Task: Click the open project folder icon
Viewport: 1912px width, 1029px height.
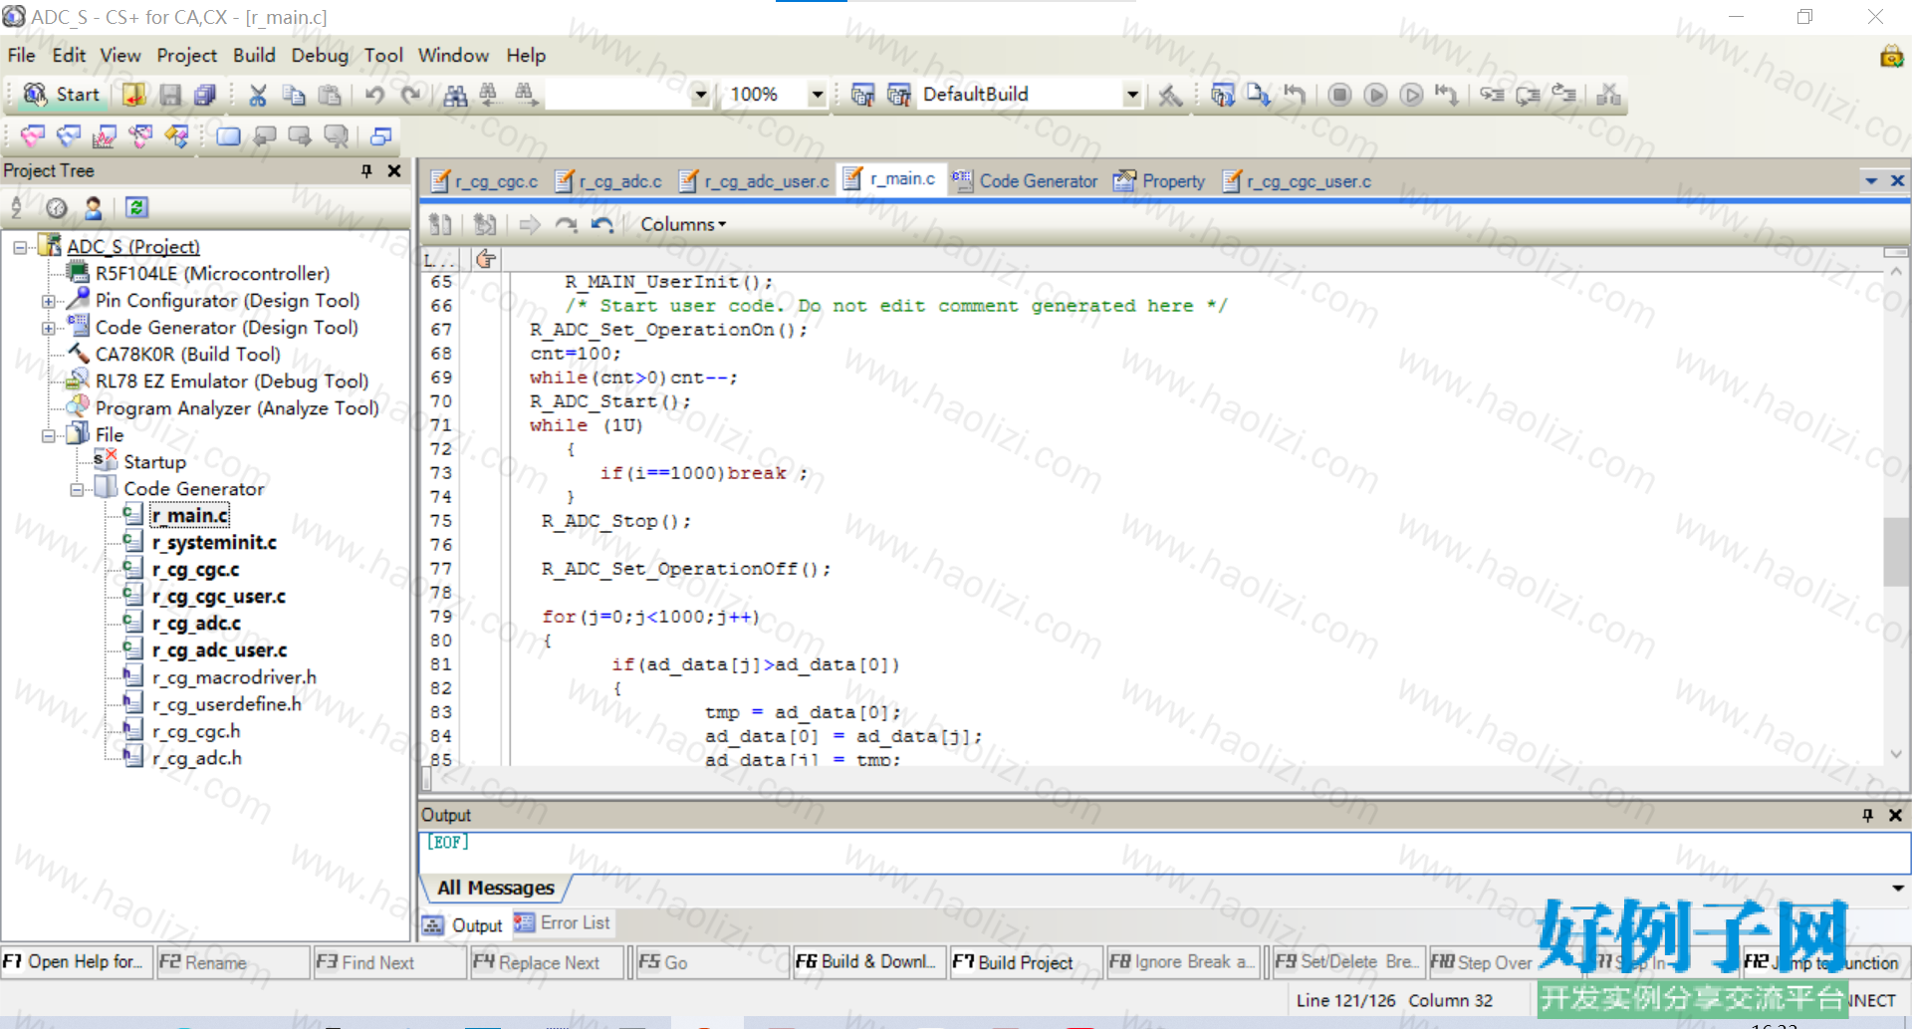Action: (134, 95)
